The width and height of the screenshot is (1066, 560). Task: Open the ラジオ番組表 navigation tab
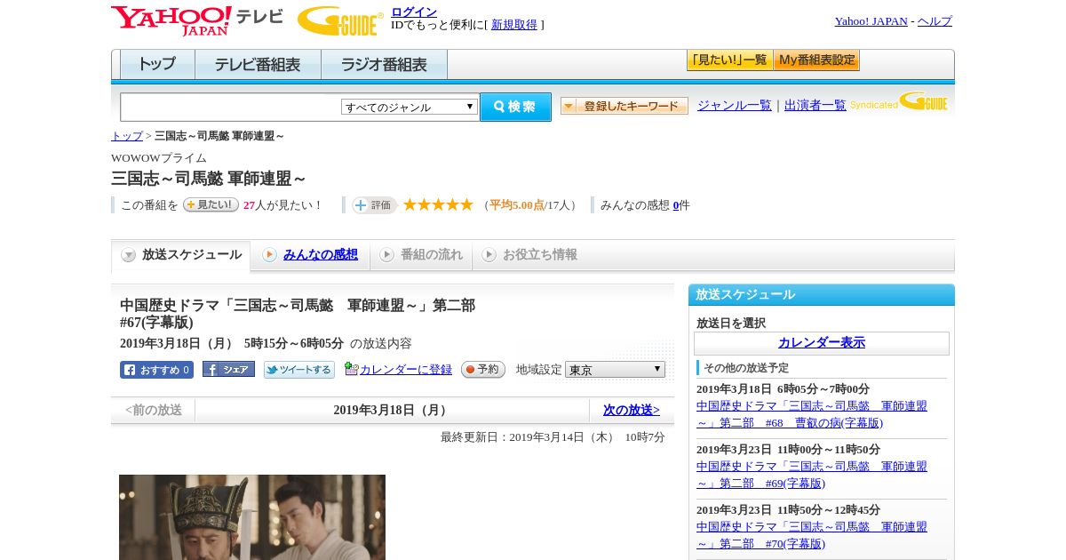[384, 64]
